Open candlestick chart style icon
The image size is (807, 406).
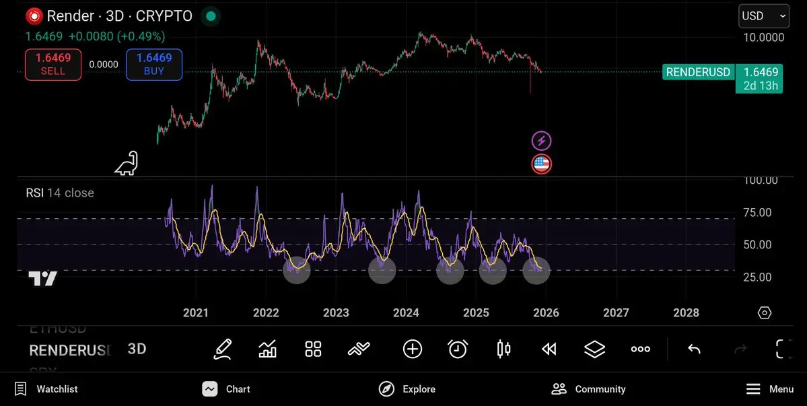(x=504, y=349)
